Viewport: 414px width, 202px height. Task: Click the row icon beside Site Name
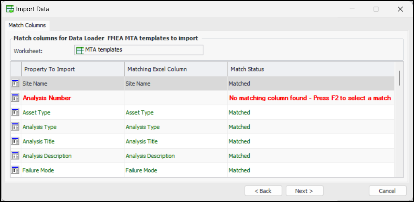point(15,83)
